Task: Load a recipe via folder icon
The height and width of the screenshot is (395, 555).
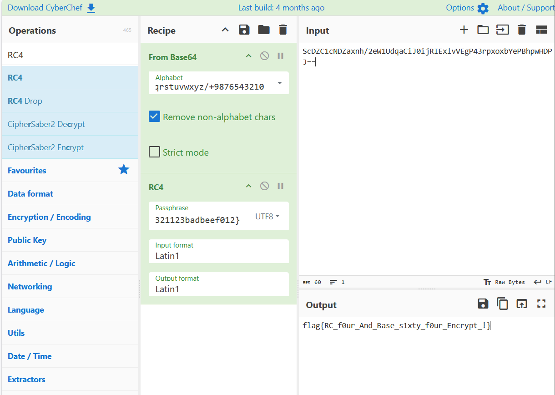Action: [x=264, y=30]
